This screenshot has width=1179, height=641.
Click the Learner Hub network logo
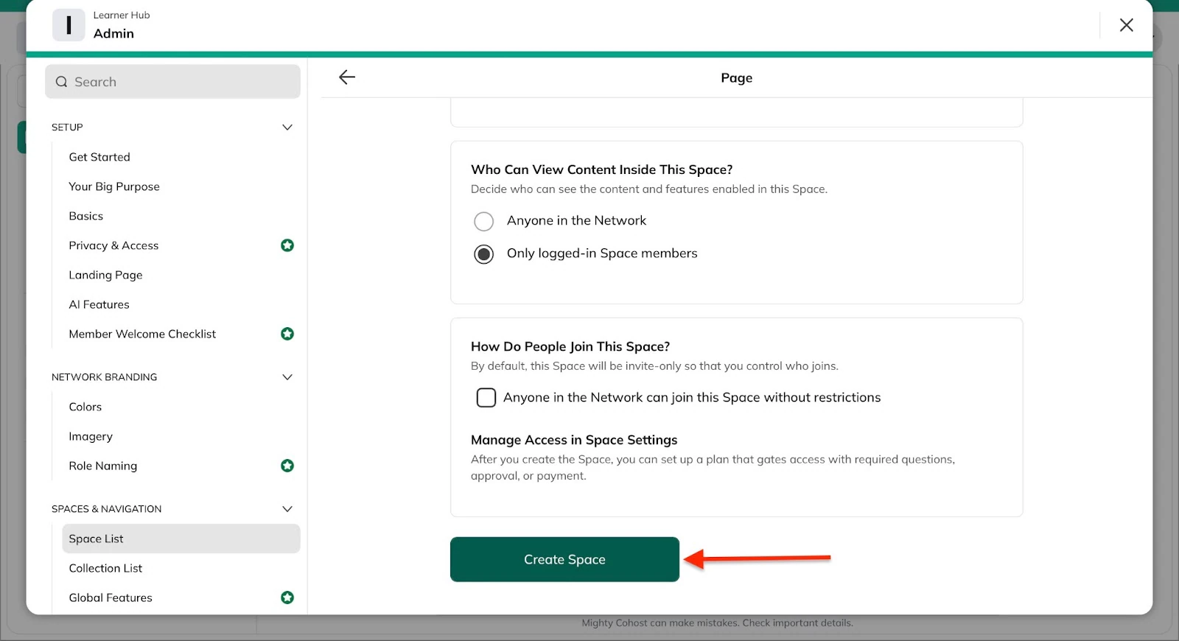pos(69,25)
